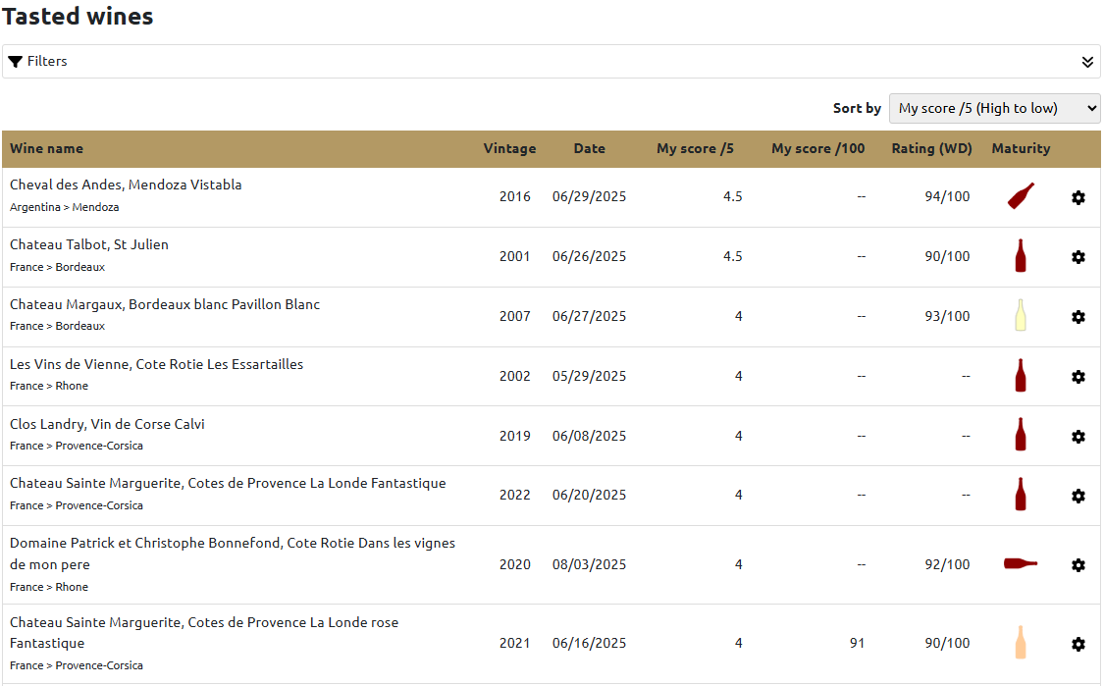Open Cheval des Andes, Mendoza Vistabla wine
This screenshot has height=686, width=1104.
coord(126,185)
